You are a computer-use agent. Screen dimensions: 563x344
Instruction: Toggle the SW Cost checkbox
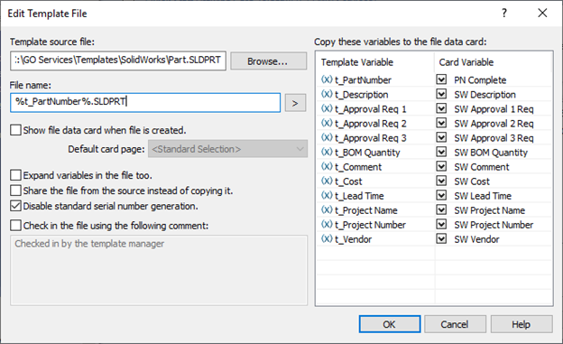[x=441, y=181]
